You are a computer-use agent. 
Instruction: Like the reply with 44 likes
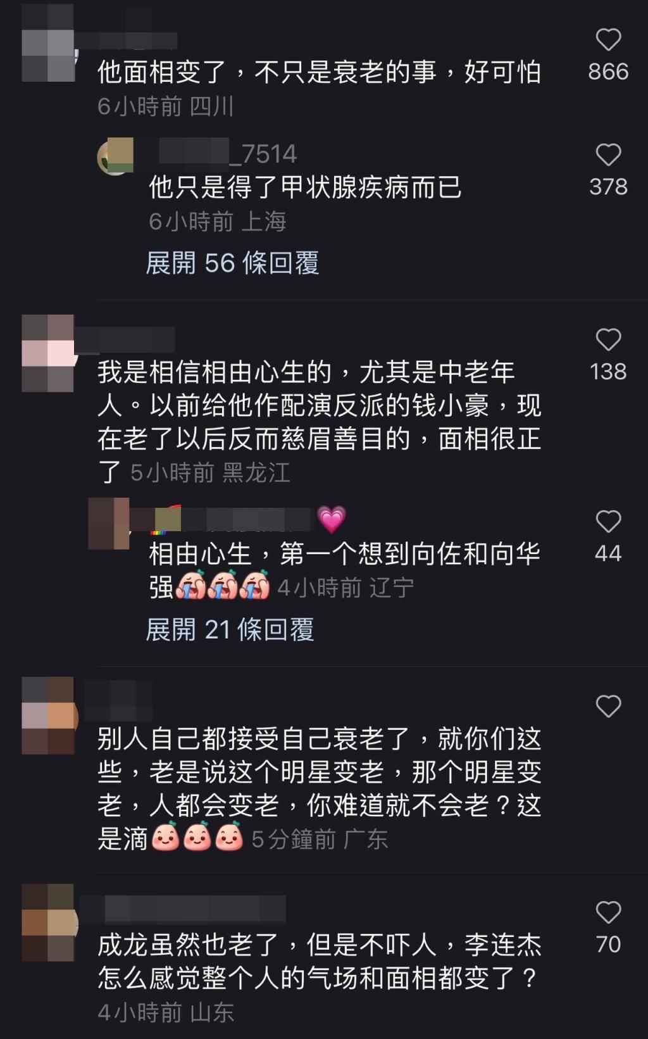pyautogui.click(x=608, y=522)
